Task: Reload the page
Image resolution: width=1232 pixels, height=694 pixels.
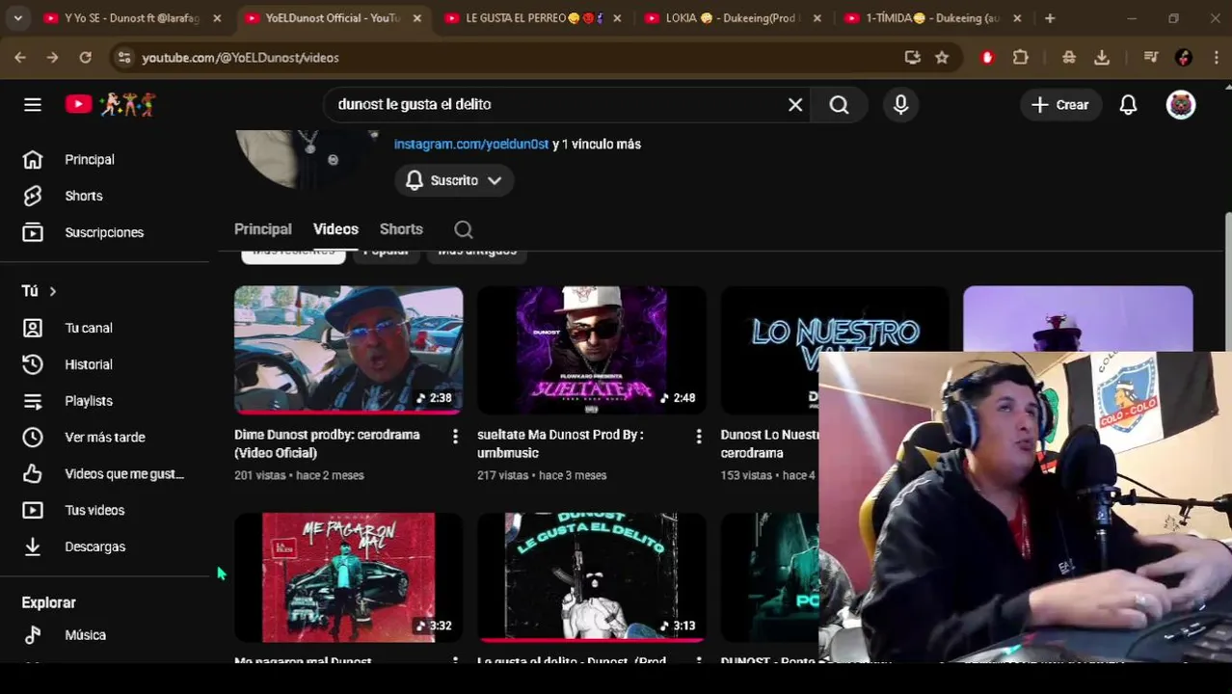Action: (x=85, y=58)
